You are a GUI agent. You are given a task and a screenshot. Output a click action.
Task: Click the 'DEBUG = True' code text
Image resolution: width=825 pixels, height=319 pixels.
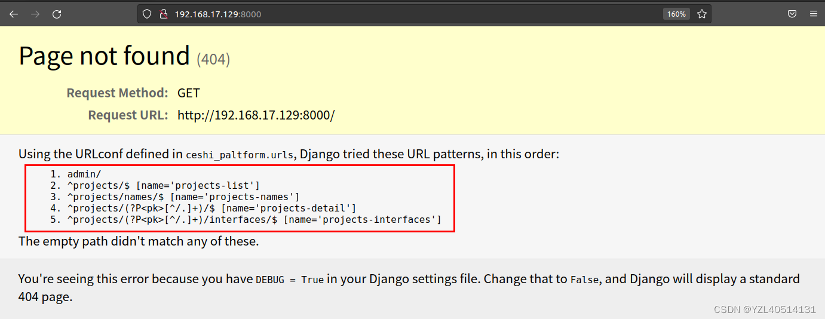point(289,280)
